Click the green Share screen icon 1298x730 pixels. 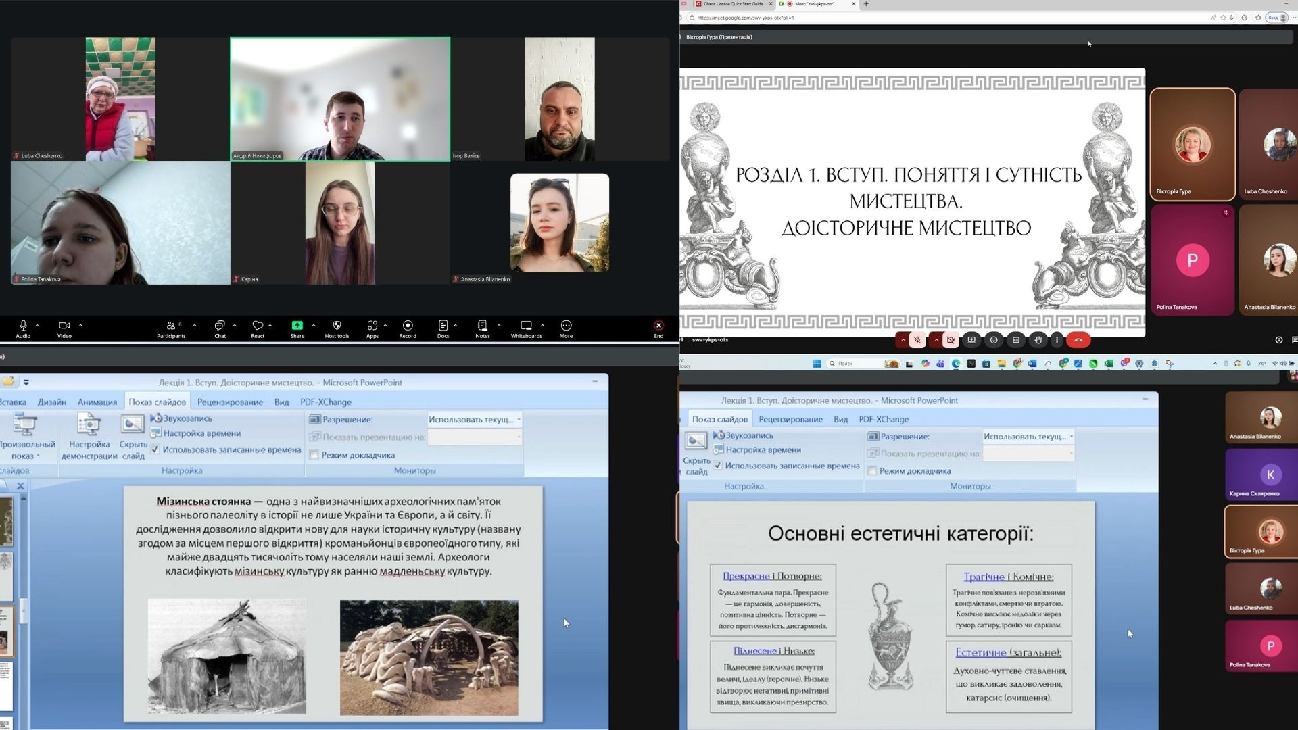[x=297, y=326]
